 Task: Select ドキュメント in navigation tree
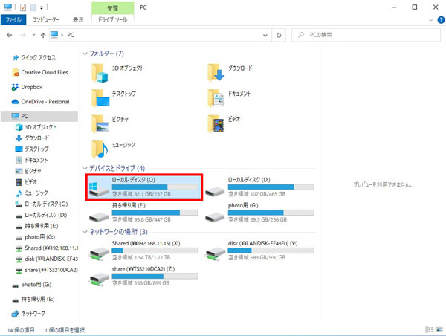(31, 160)
